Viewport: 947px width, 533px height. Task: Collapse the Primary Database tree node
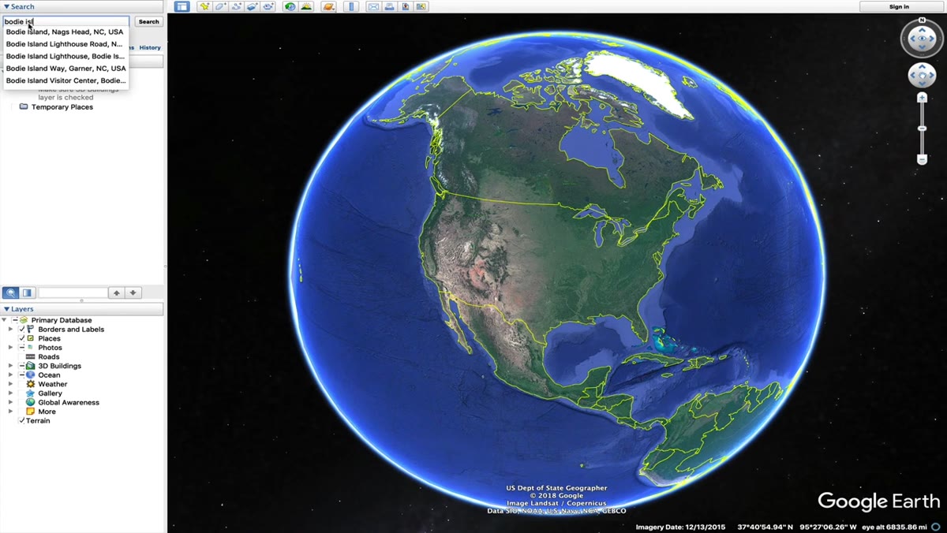click(5, 320)
